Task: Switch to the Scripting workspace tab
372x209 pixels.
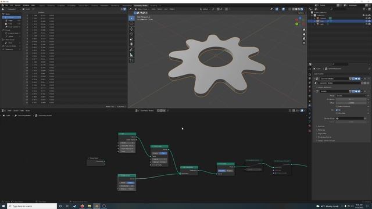Action: (x=153, y=5)
